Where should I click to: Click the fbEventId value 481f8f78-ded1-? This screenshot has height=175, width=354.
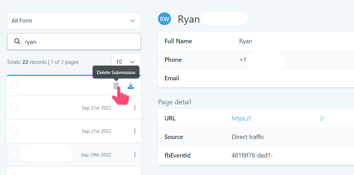(x=252, y=155)
